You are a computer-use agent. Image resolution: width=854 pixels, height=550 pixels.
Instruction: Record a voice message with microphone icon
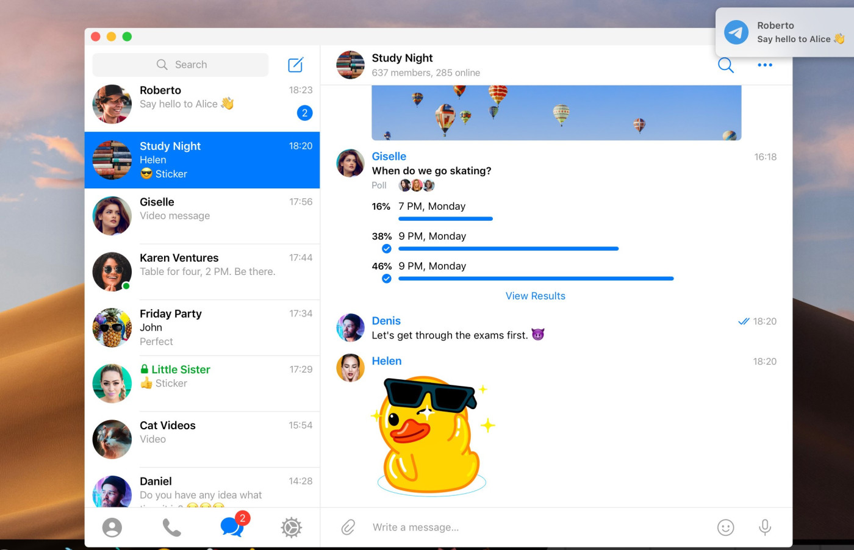(x=765, y=527)
